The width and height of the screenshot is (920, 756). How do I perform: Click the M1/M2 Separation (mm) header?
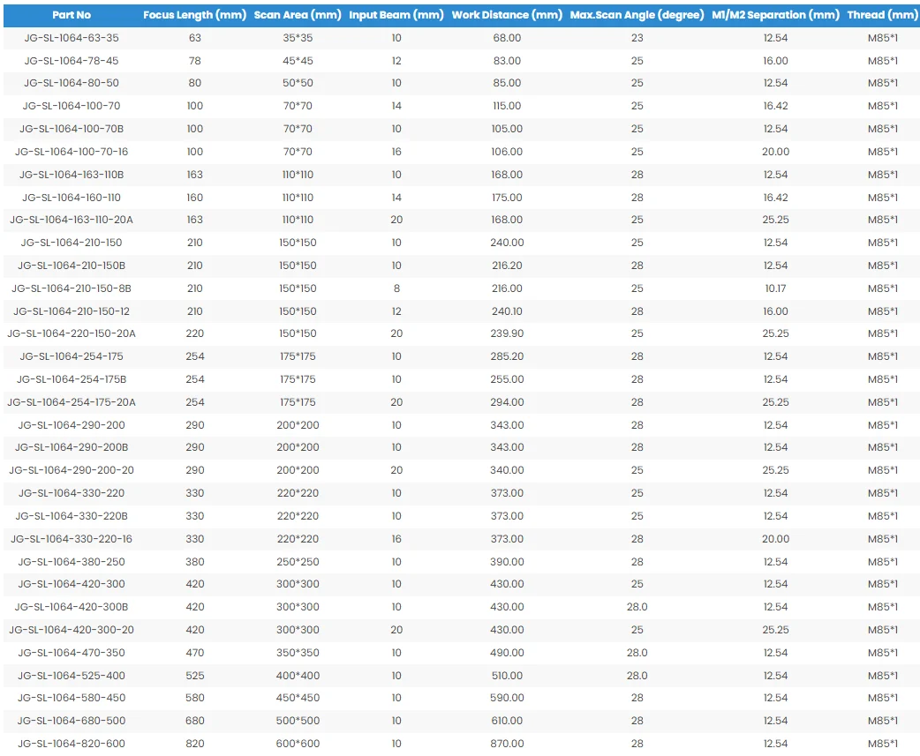(x=775, y=15)
